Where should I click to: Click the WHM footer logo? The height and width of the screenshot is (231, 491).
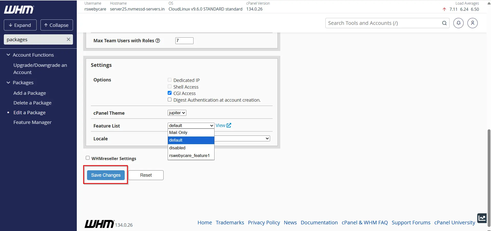point(100,224)
